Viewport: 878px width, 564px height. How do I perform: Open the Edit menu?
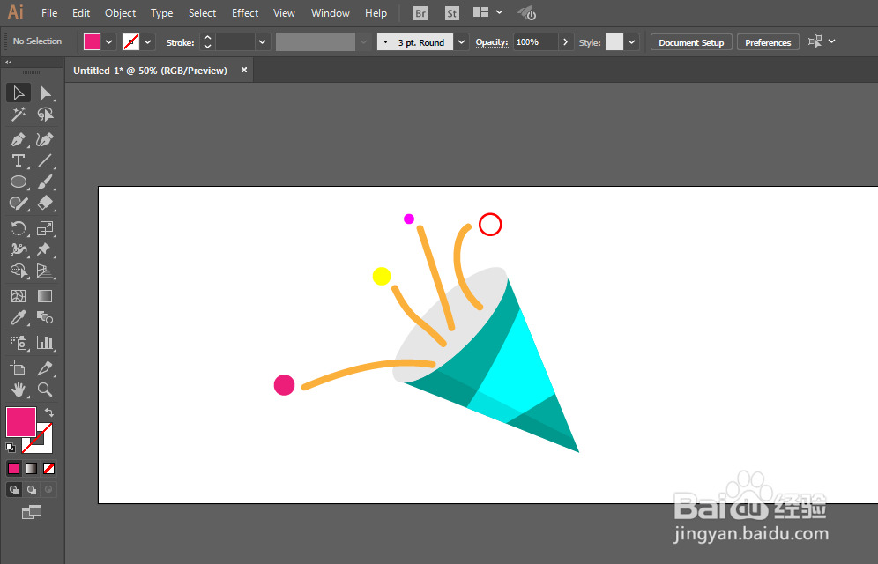tap(81, 13)
